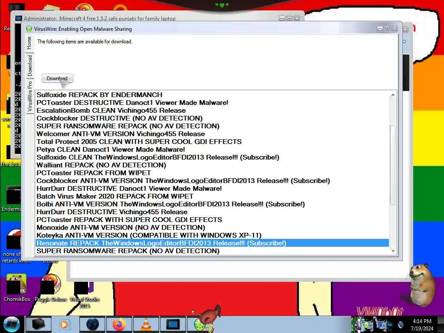Select PCToaster DESTRUCTIVE Danoct1 Viewer entry
This screenshot has height=333, width=444.
(x=212, y=103)
